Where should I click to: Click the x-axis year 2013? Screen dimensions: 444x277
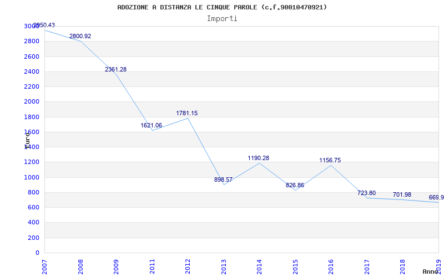[x=224, y=267]
